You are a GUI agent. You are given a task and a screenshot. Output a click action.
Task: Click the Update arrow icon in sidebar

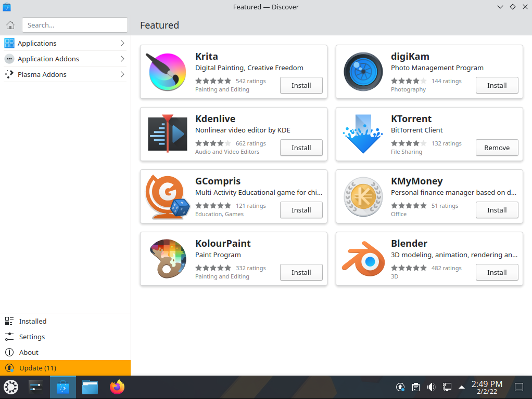click(x=9, y=368)
